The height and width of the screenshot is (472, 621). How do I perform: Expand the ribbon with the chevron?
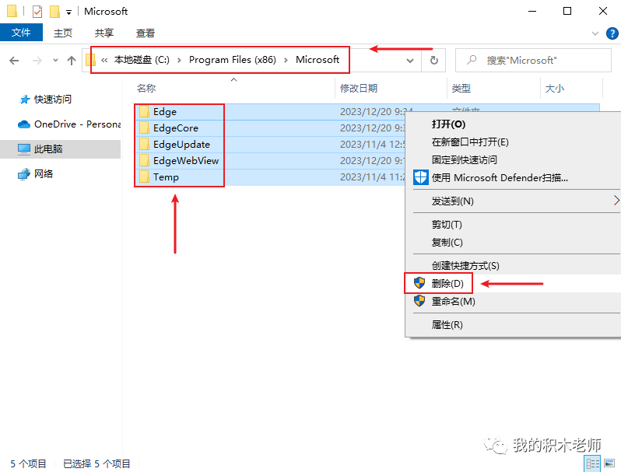[x=595, y=33]
